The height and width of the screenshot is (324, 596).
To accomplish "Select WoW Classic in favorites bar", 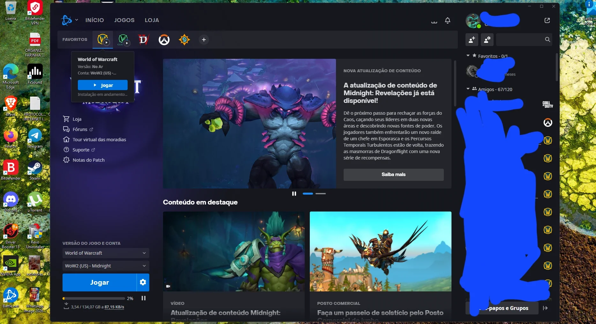I will (123, 40).
